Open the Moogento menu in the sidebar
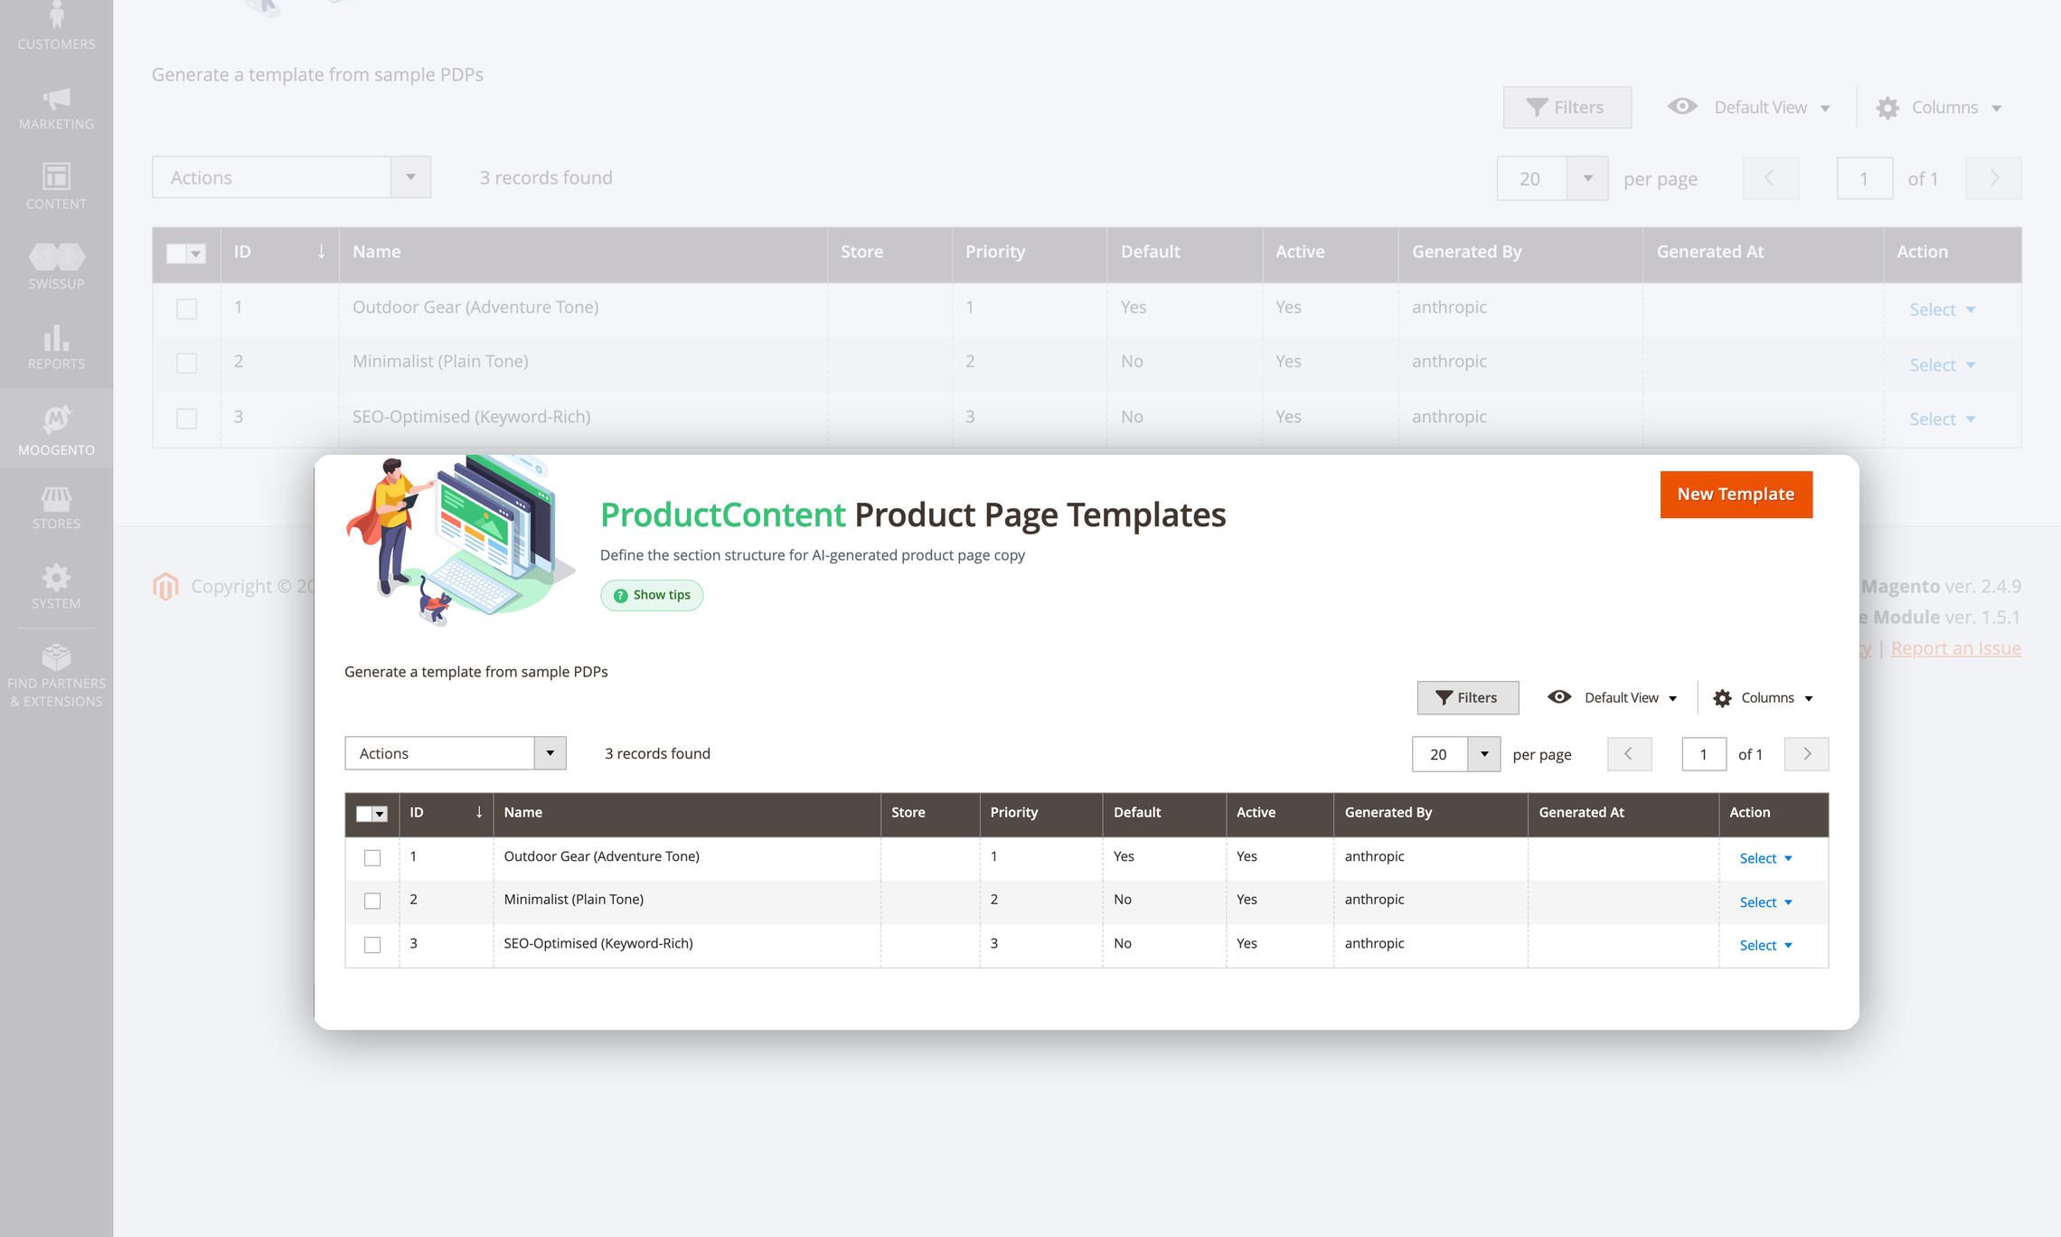The width and height of the screenshot is (2061, 1237). (56, 428)
